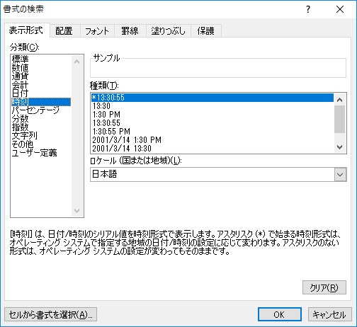Viewport: 357px width, 327px height.
Task: Click the OK button
Action: [280, 314]
